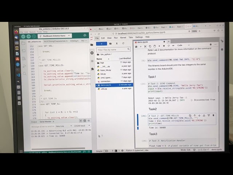Viewport: 233px width, 175px height.
Task: Clear the Serial Monitor output button
Action: pos(89,121)
